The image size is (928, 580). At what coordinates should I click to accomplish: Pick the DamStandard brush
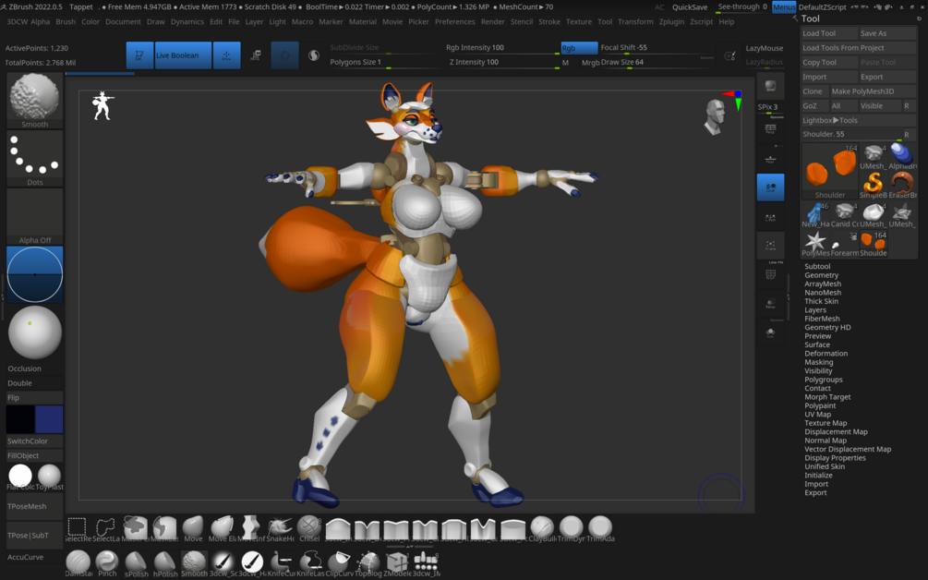(78, 562)
